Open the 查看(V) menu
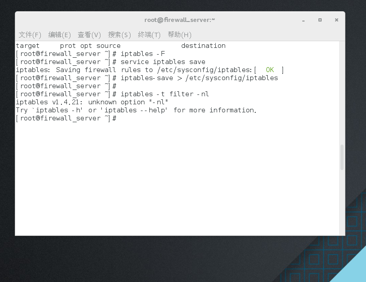 (x=89, y=34)
